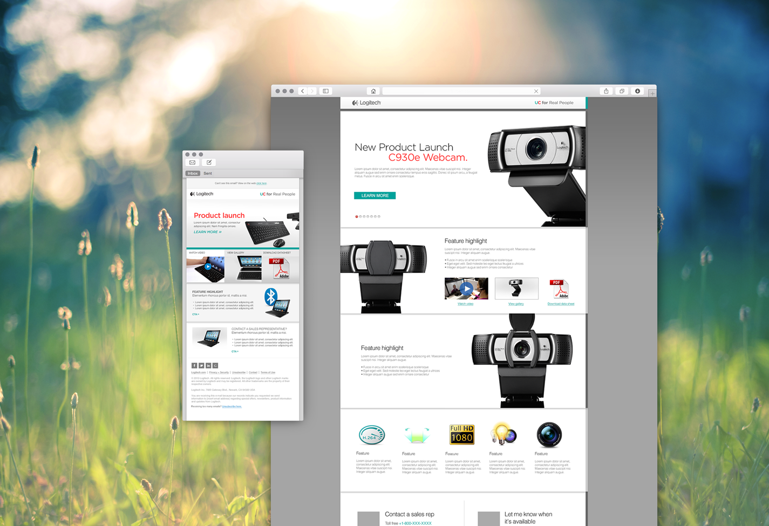Toggle the browser sidebar icon
Screen dimensions: 769x526
coord(326,91)
